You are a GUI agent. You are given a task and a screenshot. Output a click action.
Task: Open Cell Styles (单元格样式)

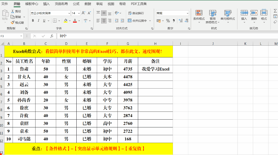pos(228,17)
